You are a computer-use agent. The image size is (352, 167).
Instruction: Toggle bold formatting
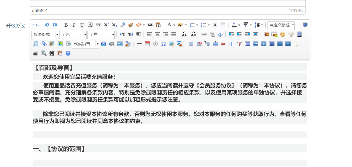click(x=66, y=25)
